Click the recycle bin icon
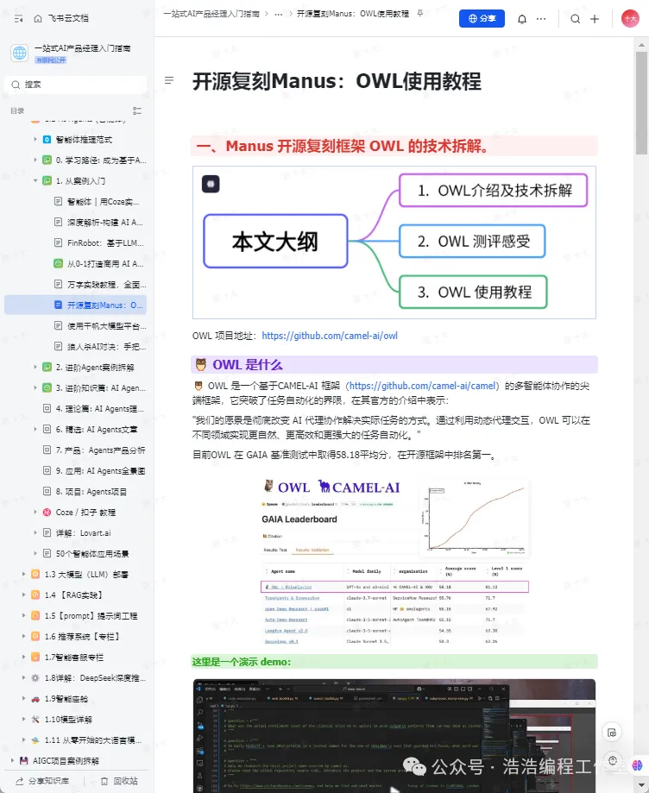Image resolution: width=649 pixels, height=793 pixels. click(x=104, y=782)
